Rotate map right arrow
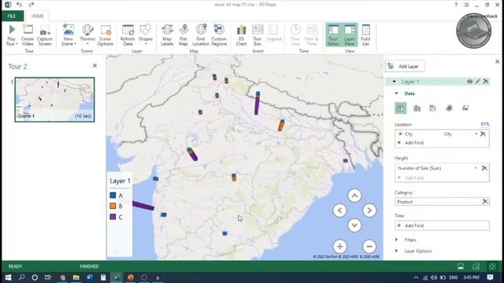 [x=369, y=211]
